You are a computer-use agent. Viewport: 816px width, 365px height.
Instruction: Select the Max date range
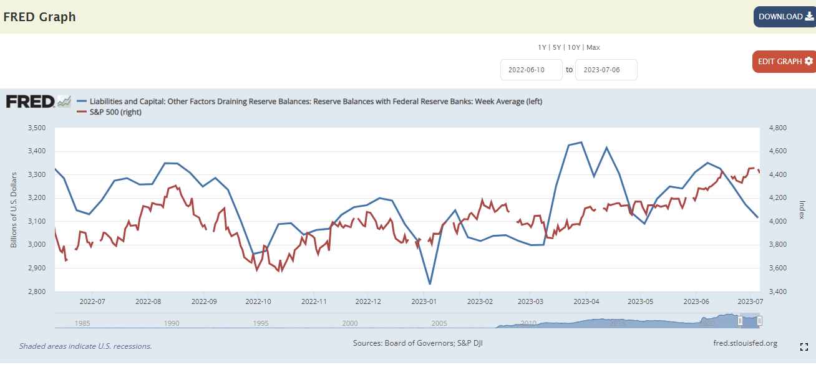click(593, 47)
